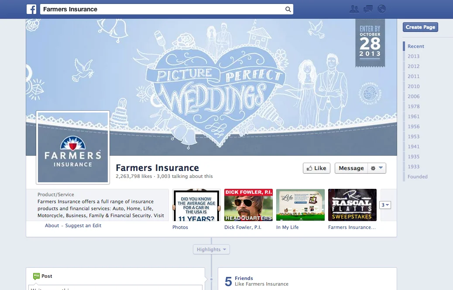Jump to 2006 in timeline
453x290 pixels.
[x=413, y=96]
